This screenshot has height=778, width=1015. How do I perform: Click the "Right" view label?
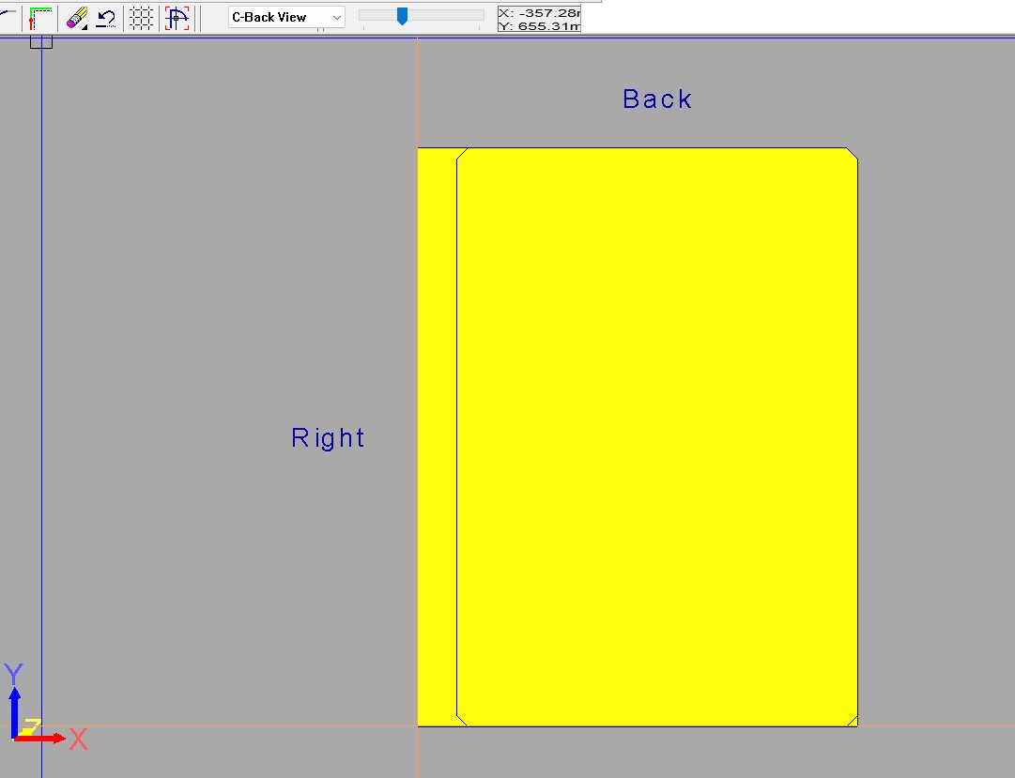click(x=328, y=438)
